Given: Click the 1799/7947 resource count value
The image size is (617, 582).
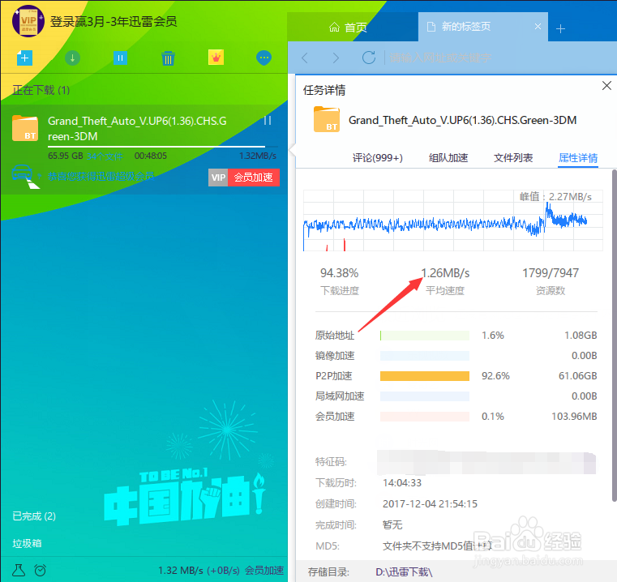Looking at the screenshot, I should point(551,272).
